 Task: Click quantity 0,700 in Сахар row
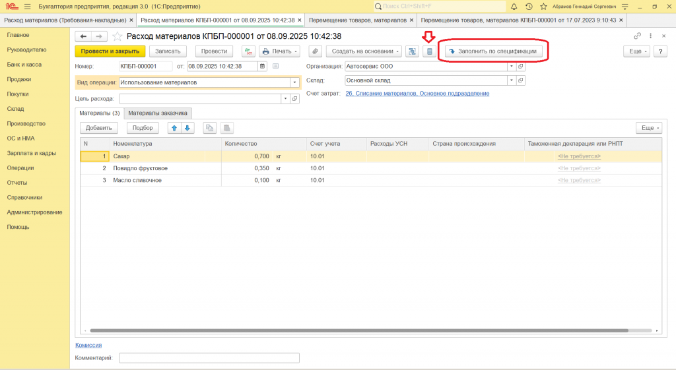click(x=261, y=156)
